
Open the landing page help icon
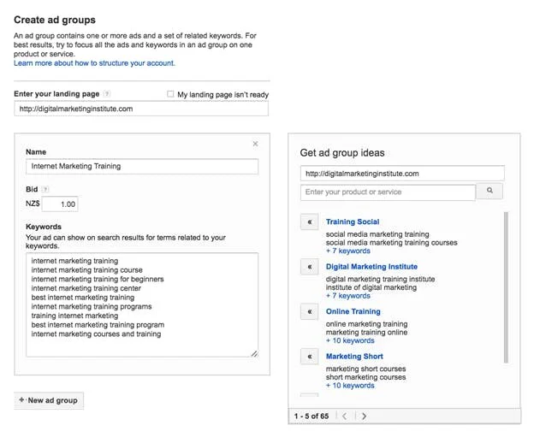[x=107, y=94]
